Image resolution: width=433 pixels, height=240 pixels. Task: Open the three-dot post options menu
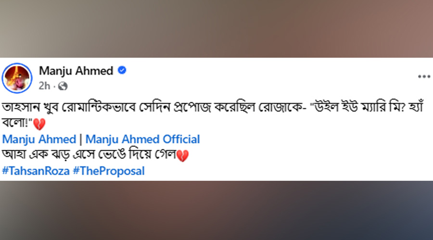(x=423, y=77)
